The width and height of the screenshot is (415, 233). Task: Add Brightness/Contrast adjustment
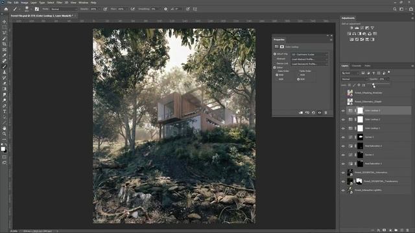pos(351,28)
